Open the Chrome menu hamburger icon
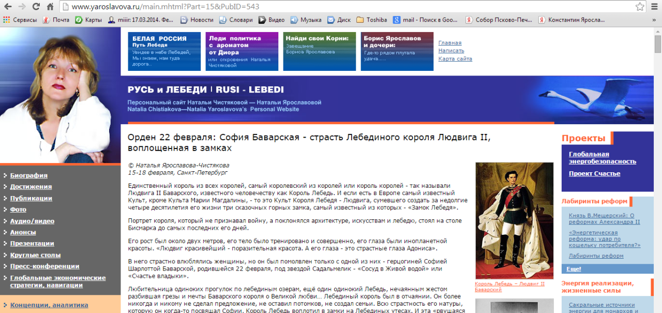 [x=654, y=7]
